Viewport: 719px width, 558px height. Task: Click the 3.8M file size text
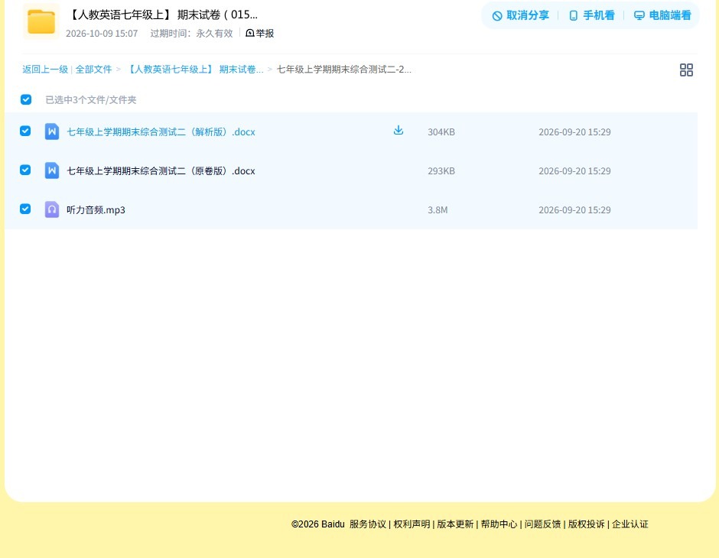tap(438, 209)
